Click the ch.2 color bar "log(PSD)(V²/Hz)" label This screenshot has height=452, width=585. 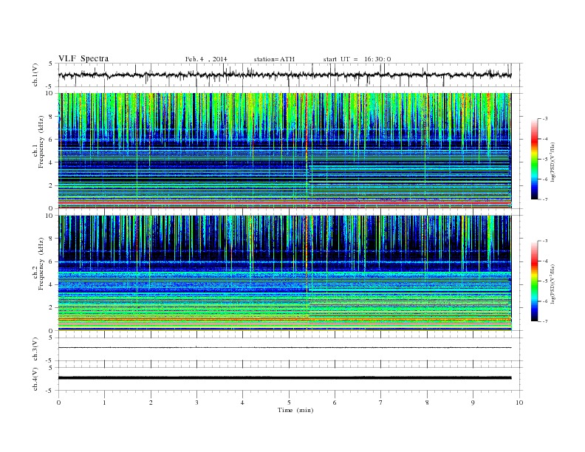tap(553, 284)
